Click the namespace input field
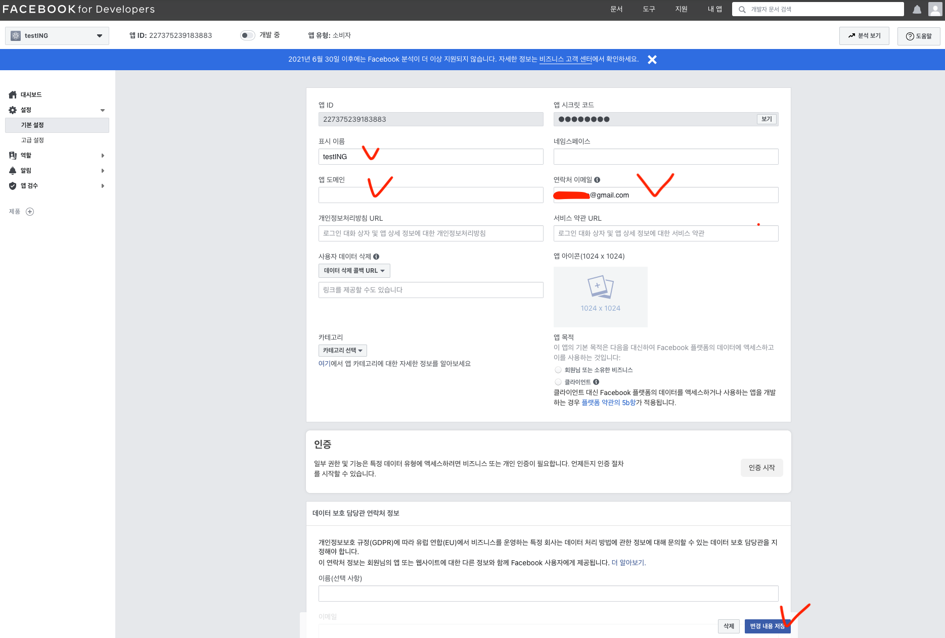The width and height of the screenshot is (945, 638). [666, 157]
